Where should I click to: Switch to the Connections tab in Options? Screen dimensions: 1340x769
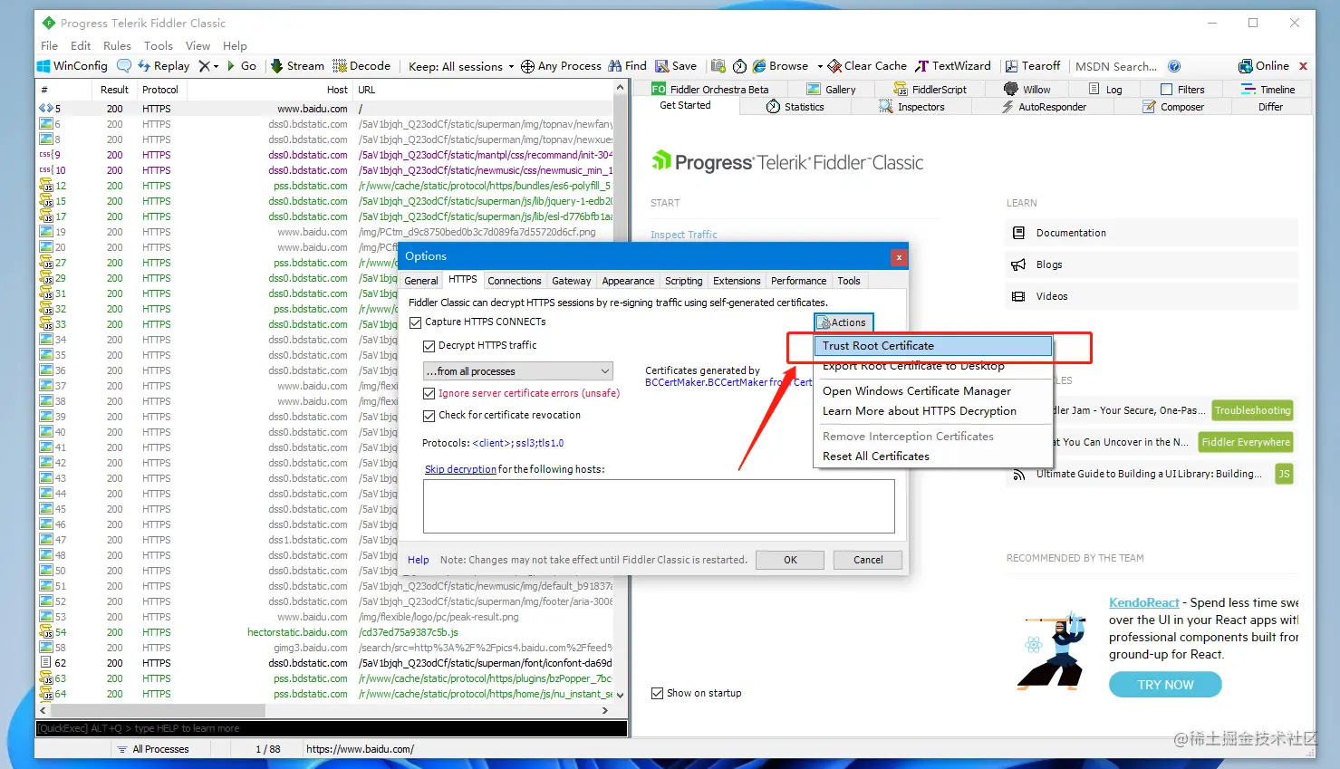(515, 281)
